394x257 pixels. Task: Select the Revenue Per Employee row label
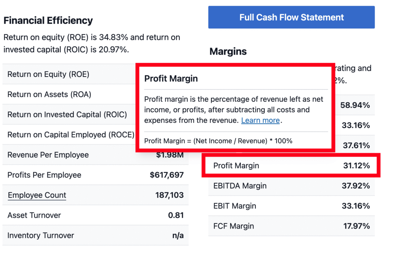48,155
